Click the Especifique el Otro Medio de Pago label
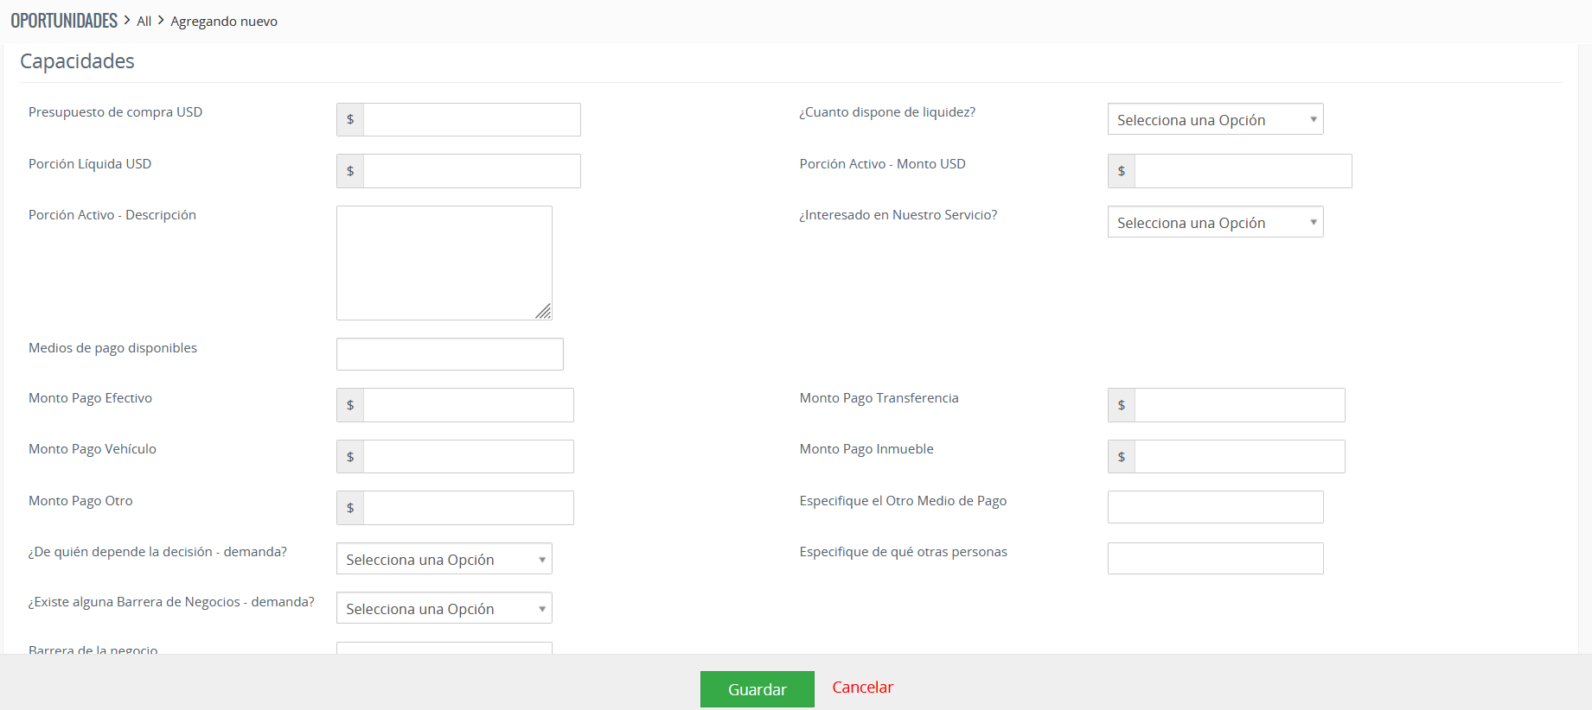Viewport: 1592px width, 710px height. tap(903, 501)
